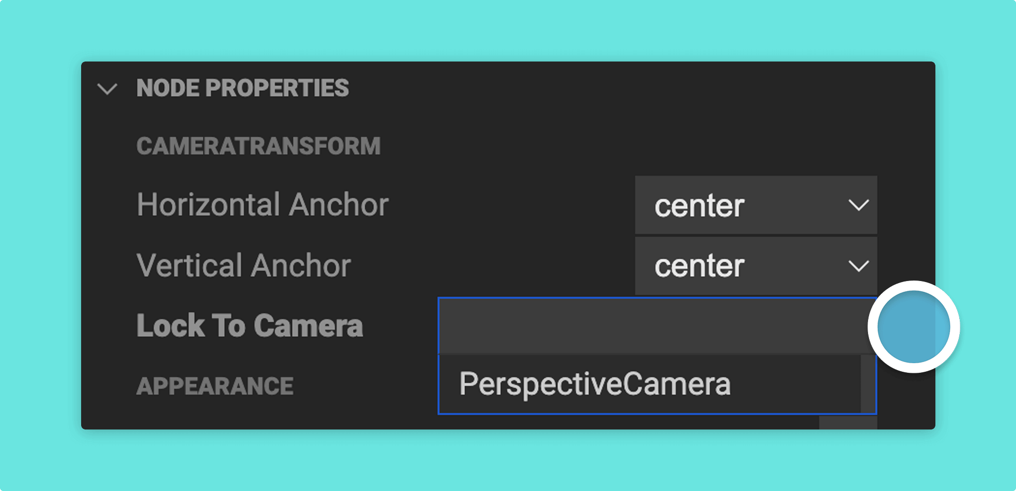Select the APPEARANCE section header
Screen dimensions: 1016x491
215,386
